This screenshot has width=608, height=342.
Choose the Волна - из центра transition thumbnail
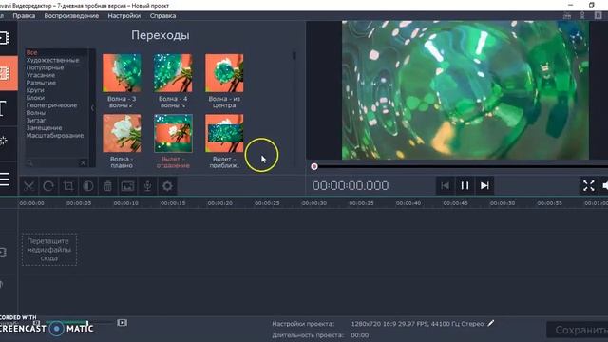(x=224, y=73)
